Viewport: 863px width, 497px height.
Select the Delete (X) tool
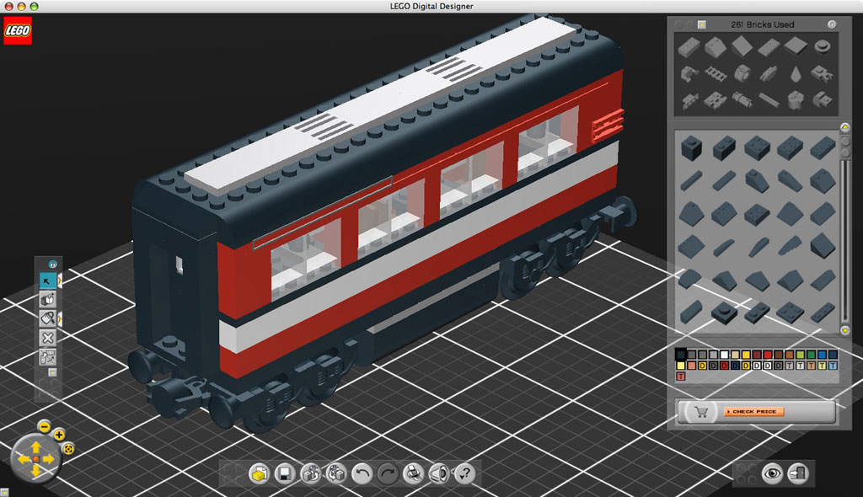click(x=48, y=338)
